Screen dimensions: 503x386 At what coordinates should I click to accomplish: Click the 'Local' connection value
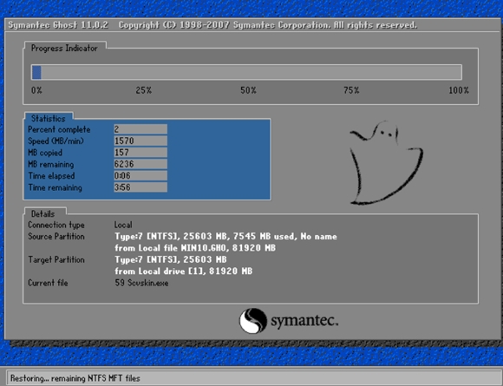tap(123, 225)
